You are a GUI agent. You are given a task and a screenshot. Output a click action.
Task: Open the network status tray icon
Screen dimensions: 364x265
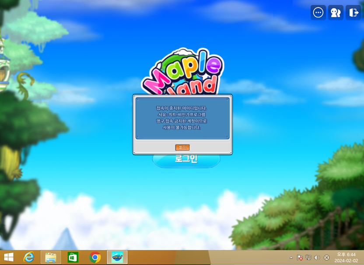[308, 258]
